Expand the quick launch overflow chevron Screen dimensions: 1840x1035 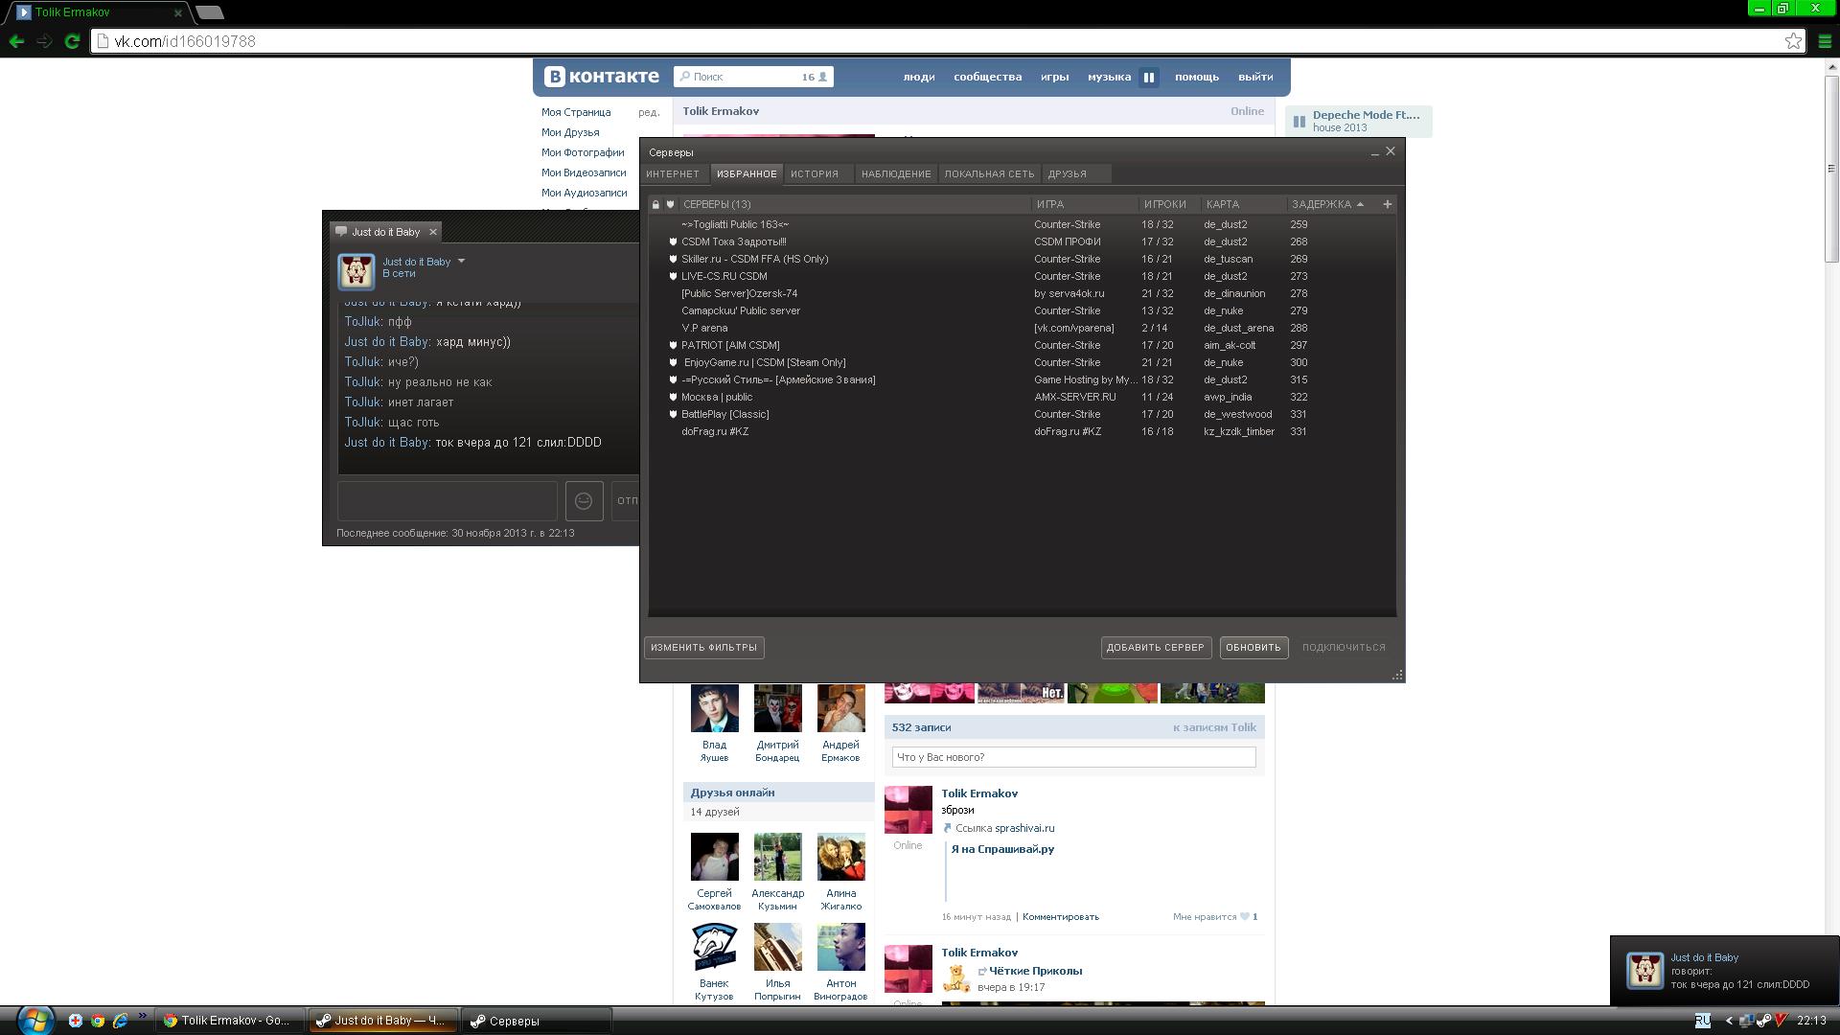(143, 1017)
